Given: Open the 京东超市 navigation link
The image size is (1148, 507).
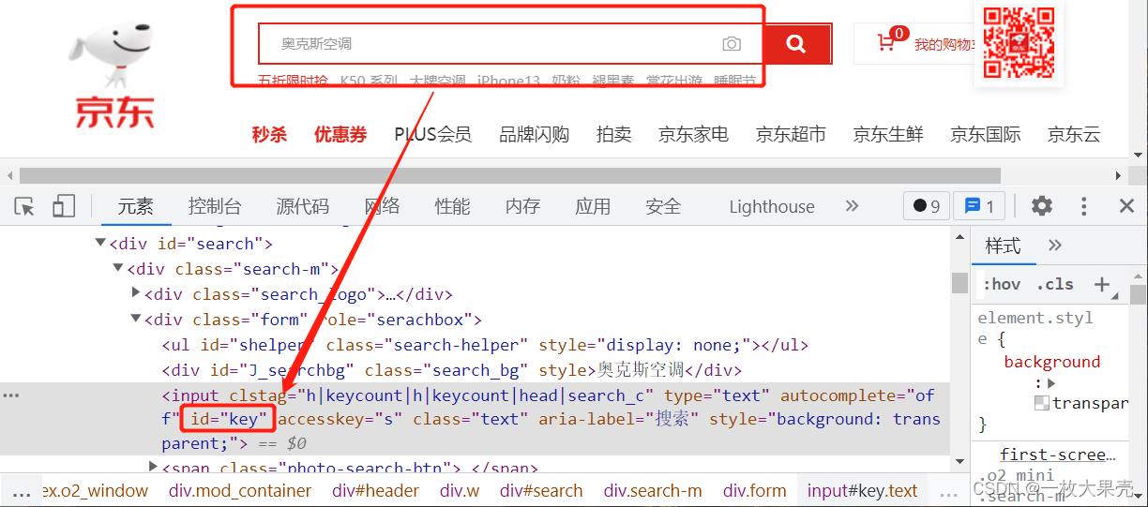Looking at the screenshot, I should pos(791,134).
